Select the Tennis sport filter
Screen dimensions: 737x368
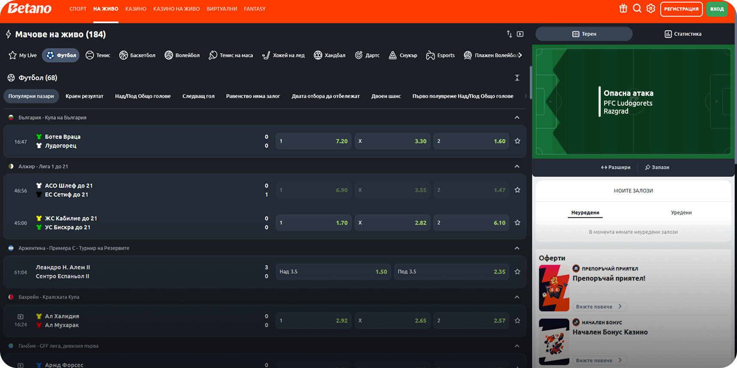(x=98, y=55)
